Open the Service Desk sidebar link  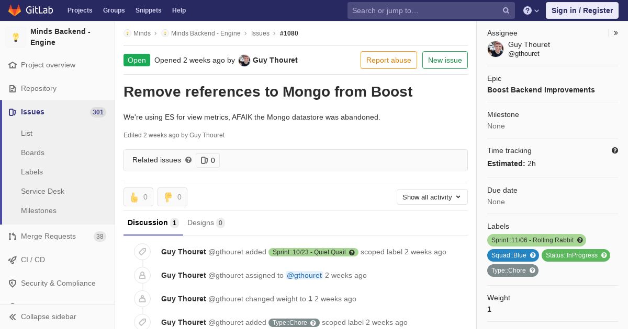pyautogui.click(x=42, y=191)
